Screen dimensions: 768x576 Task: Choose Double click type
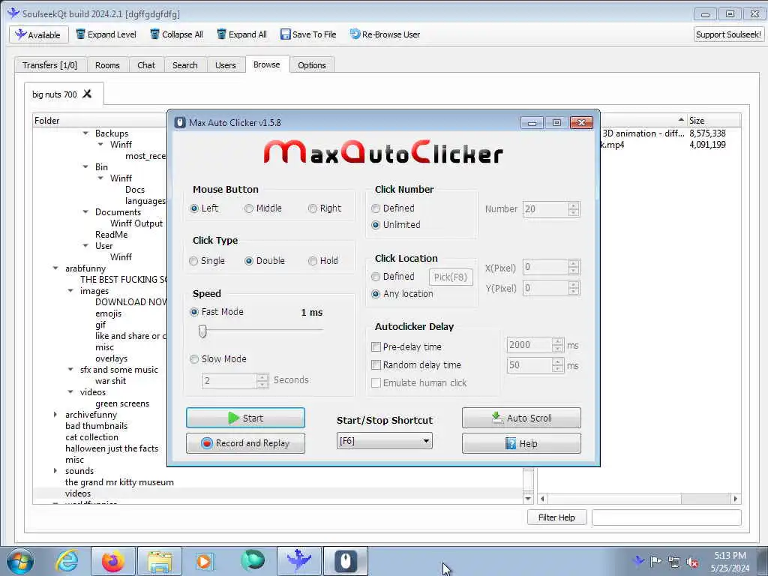249,261
